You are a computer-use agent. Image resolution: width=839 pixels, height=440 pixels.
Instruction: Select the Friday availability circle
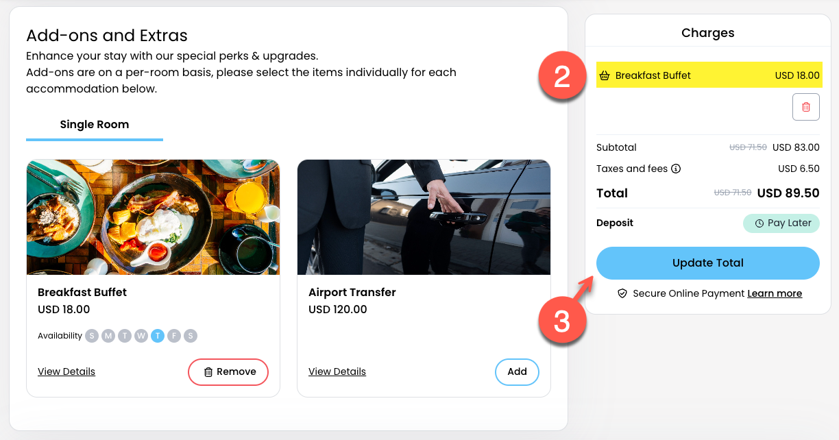pyautogui.click(x=174, y=336)
